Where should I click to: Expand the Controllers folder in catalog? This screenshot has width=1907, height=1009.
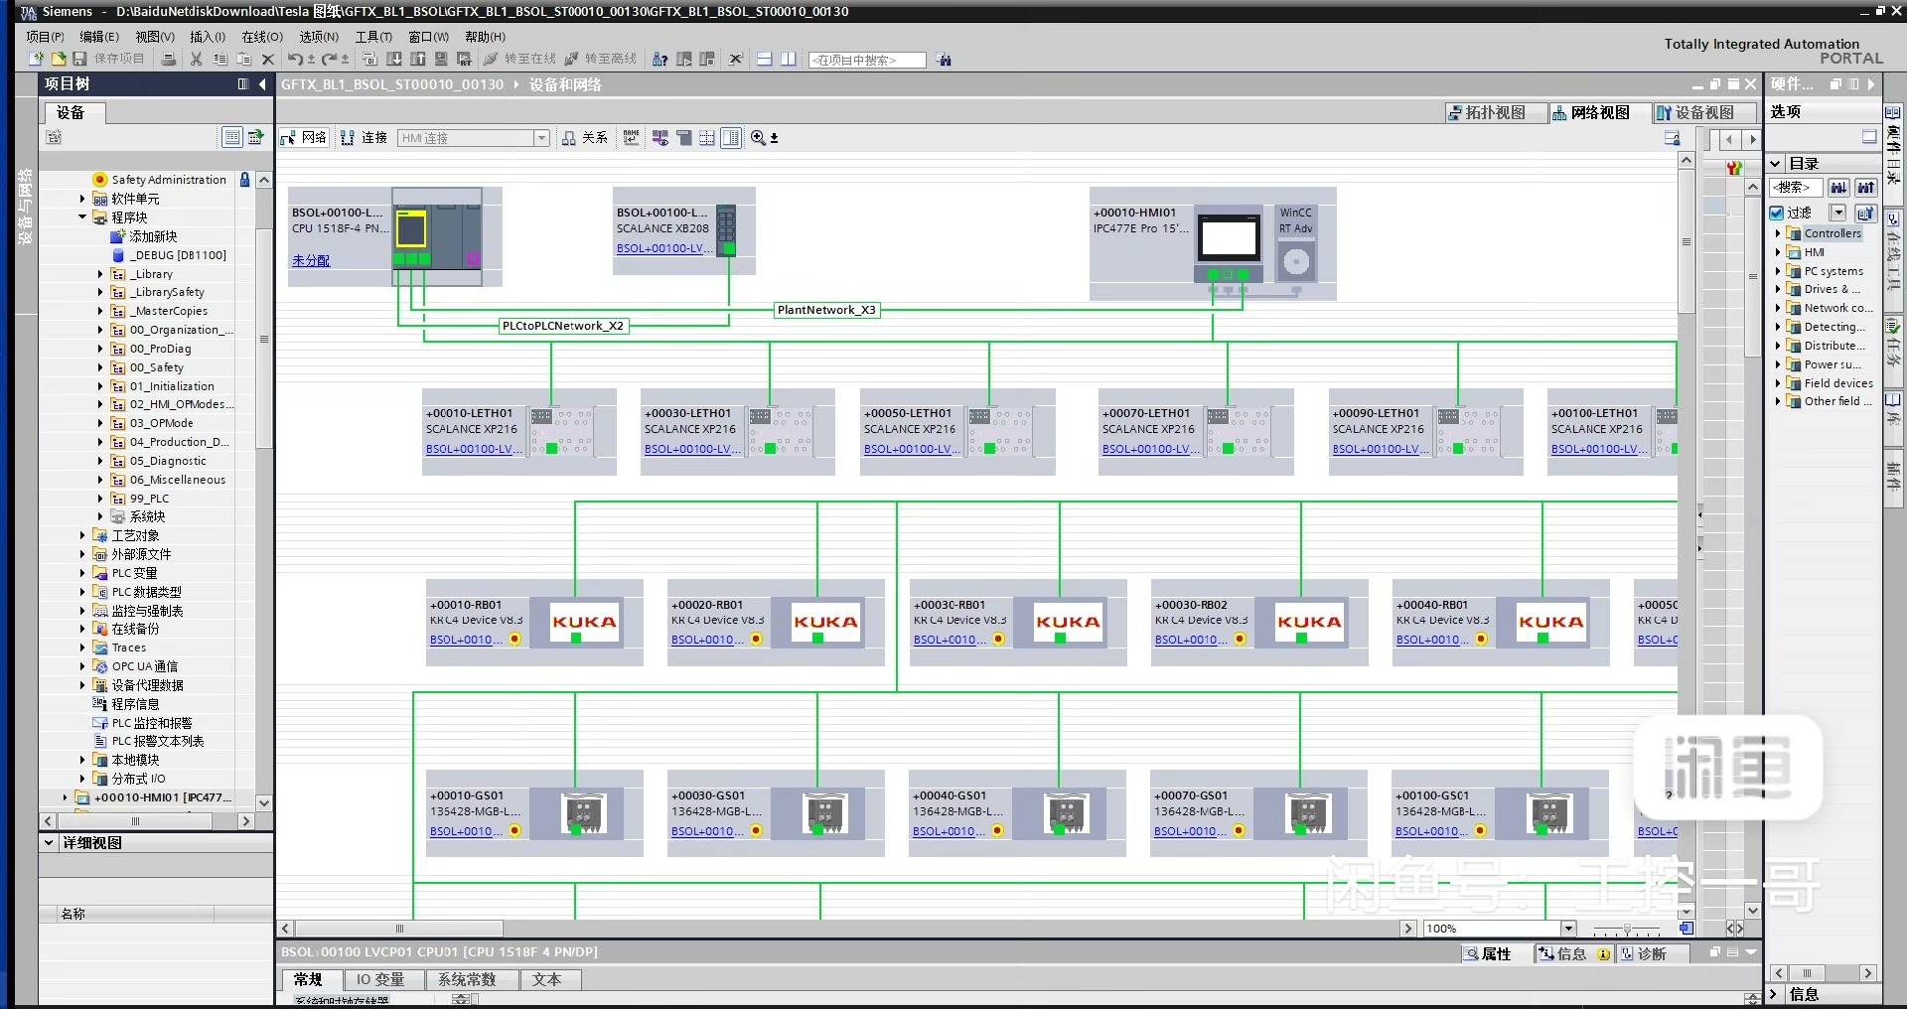[1777, 233]
